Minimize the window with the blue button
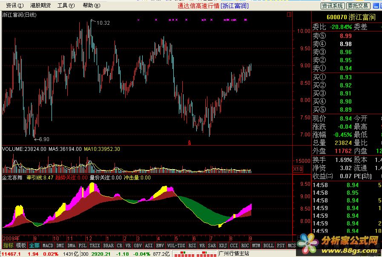This screenshot has width=382, height=257. pyautogui.click(x=376, y=6)
